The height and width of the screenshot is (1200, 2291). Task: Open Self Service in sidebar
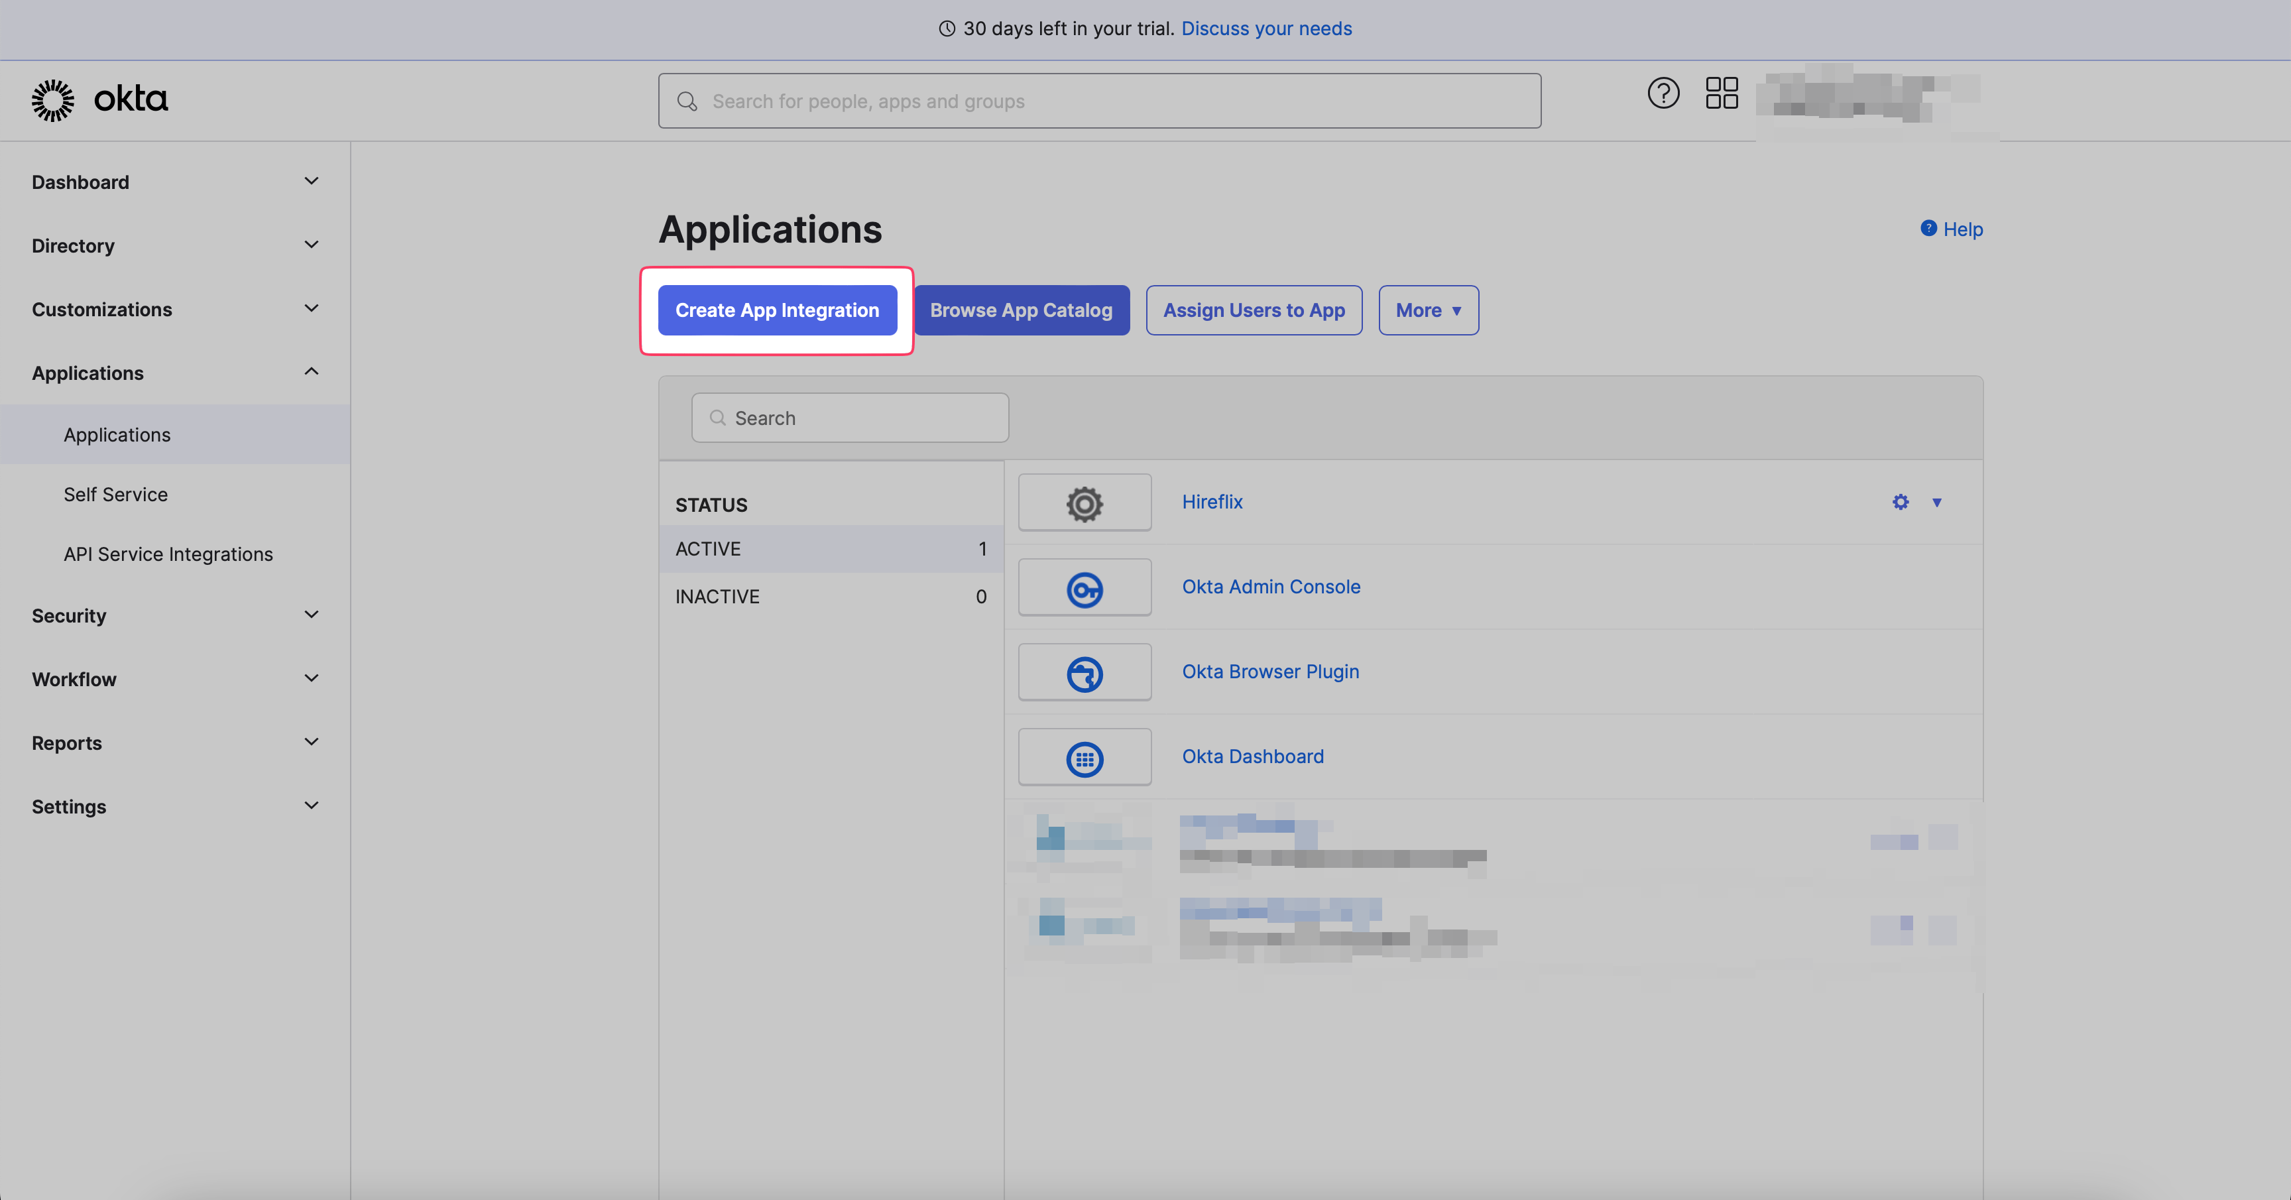175,495
